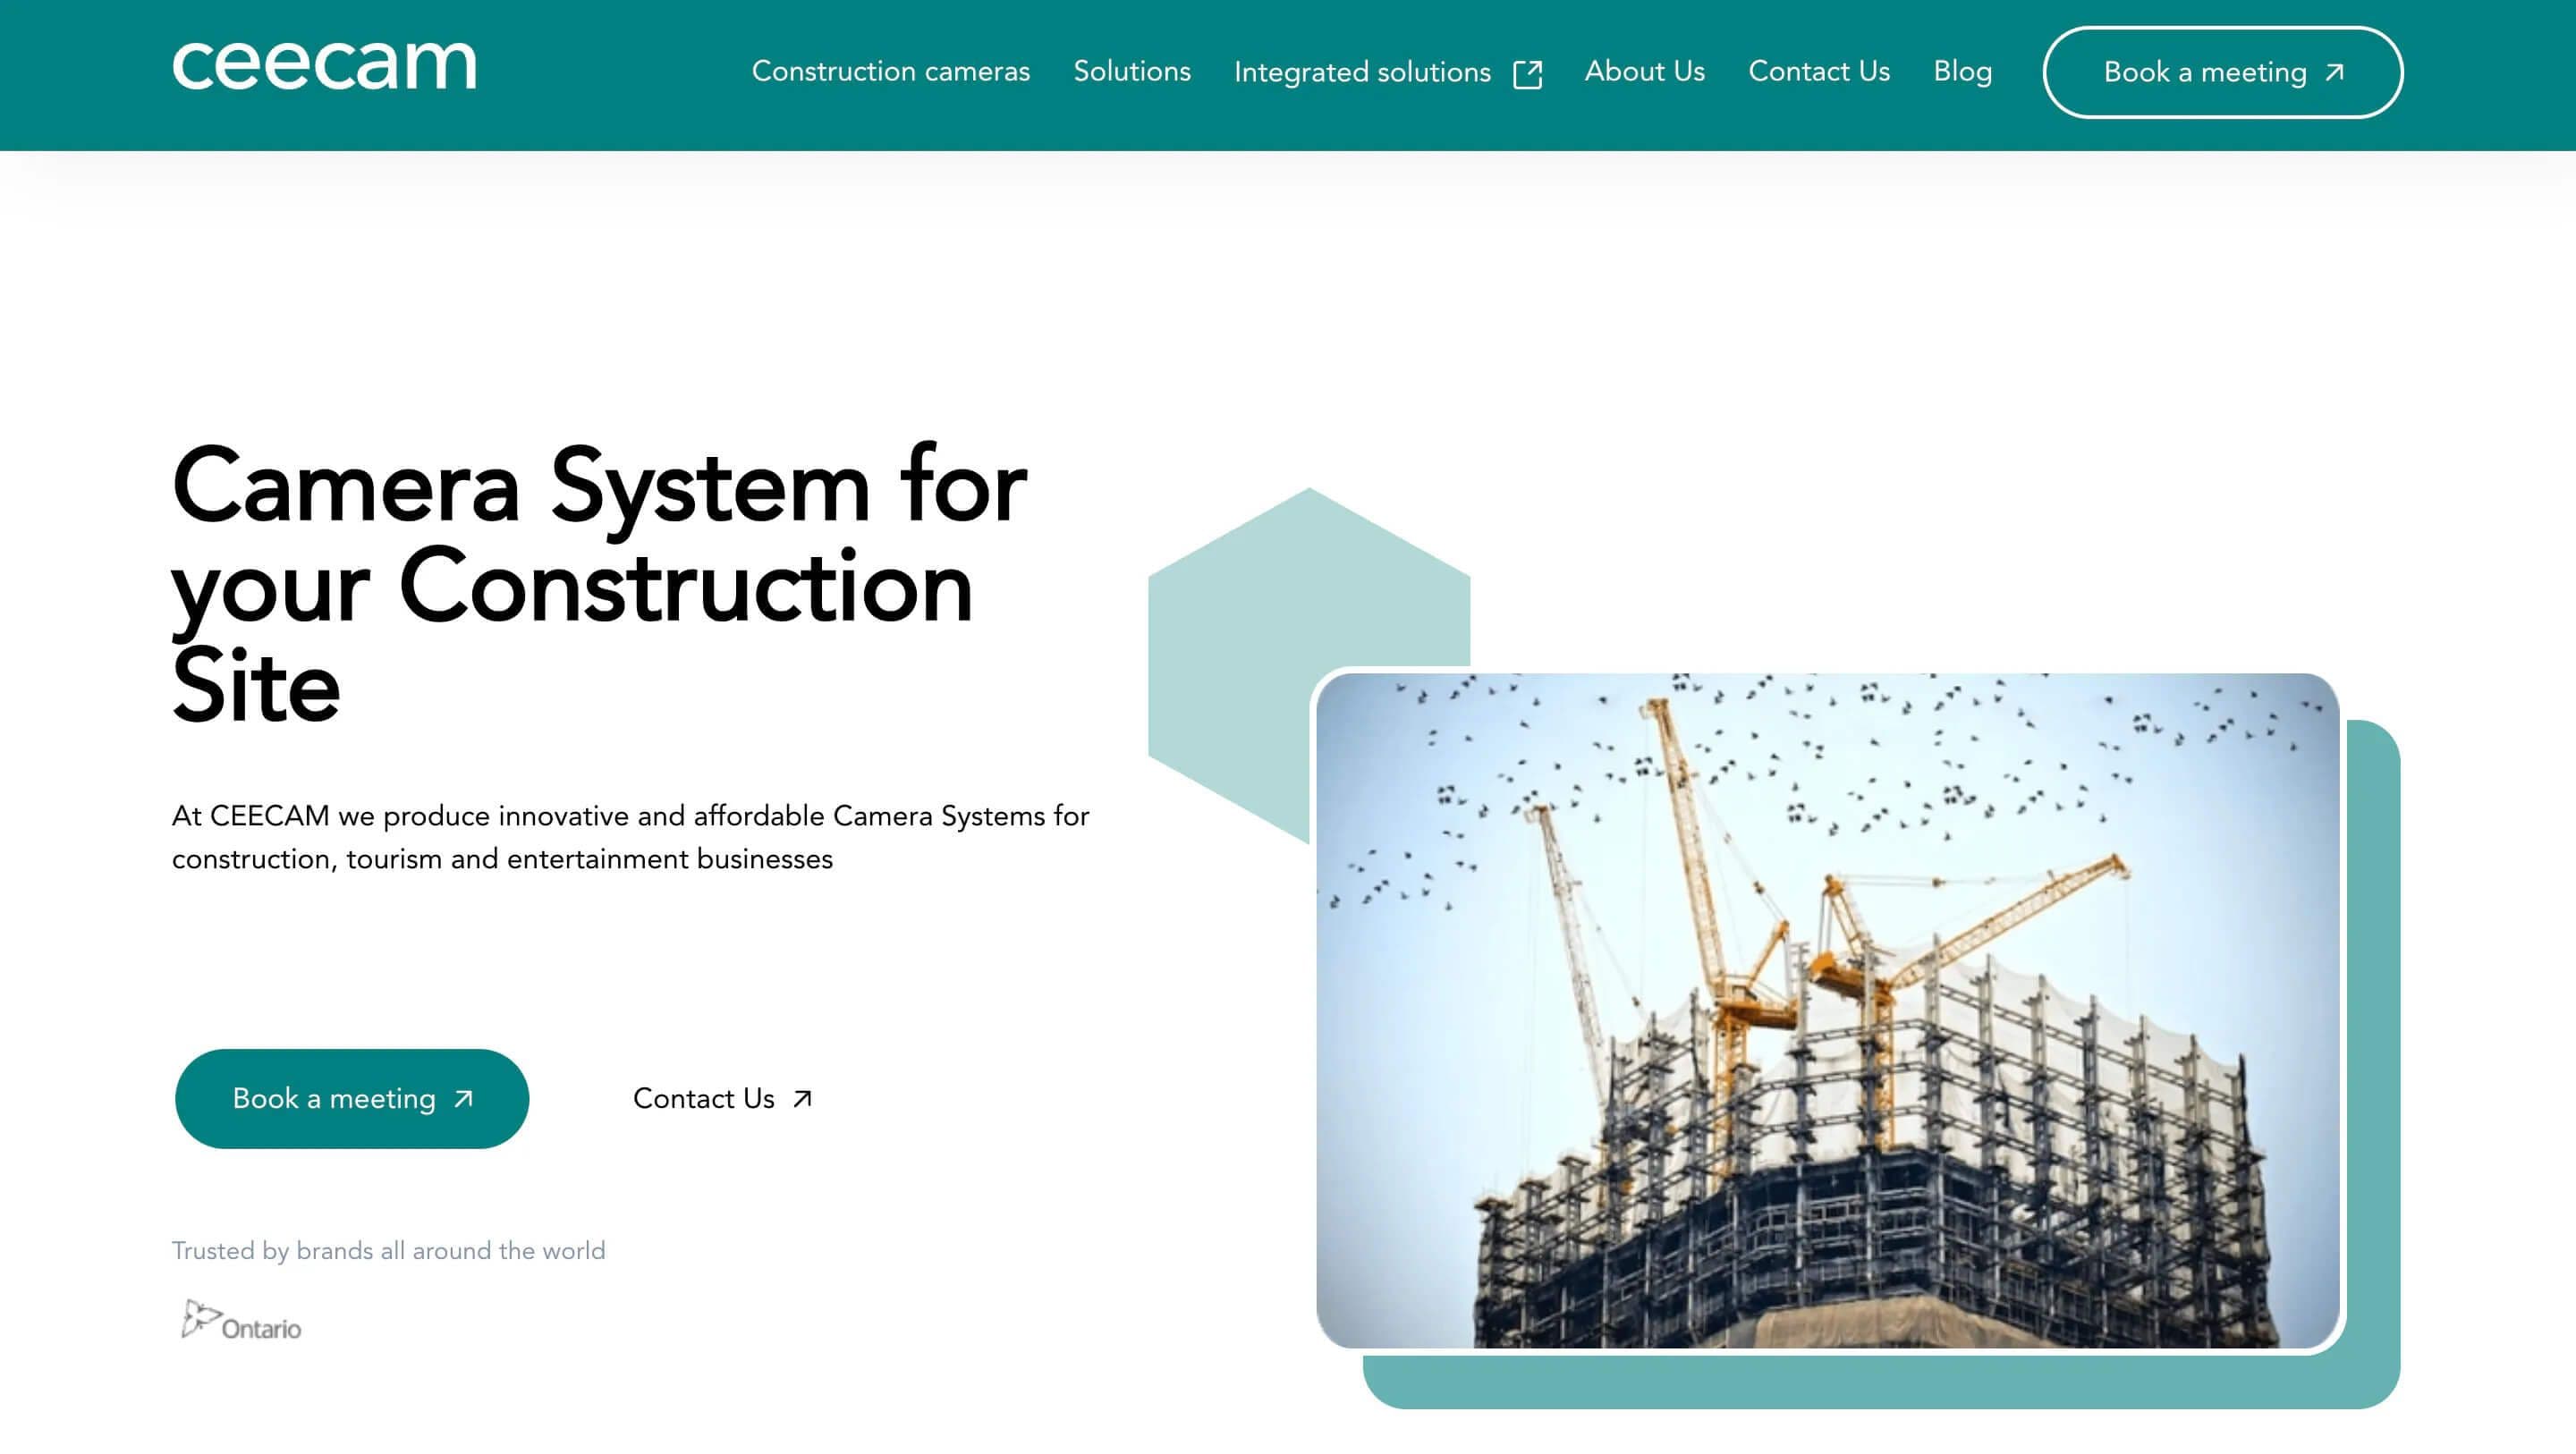Click the Camera System headline text
Viewport: 2576px width, 1454px height.
tap(598, 586)
